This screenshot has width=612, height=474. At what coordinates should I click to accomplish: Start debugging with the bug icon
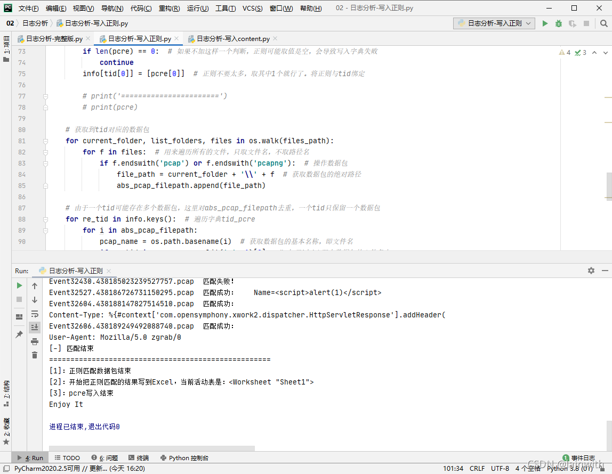click(x=559, y=23)
